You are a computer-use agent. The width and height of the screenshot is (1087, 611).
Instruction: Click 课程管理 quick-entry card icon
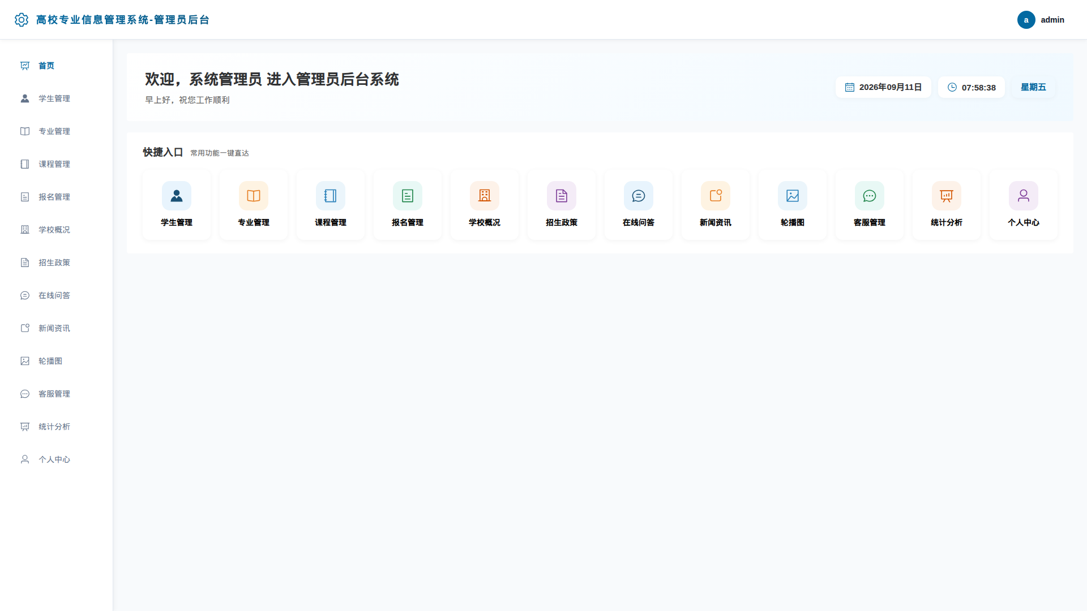tap(331, 196)
